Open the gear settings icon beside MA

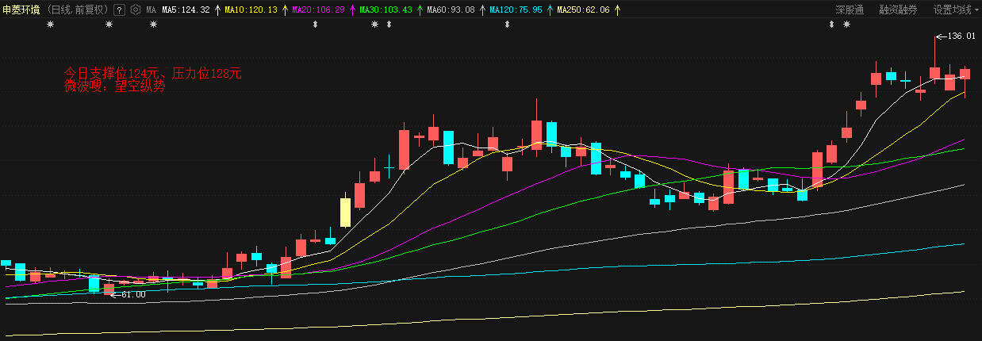(135, 10)
